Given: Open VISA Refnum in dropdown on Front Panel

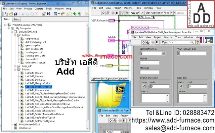Looking at the screenshot, I should (x=163, y=53).
